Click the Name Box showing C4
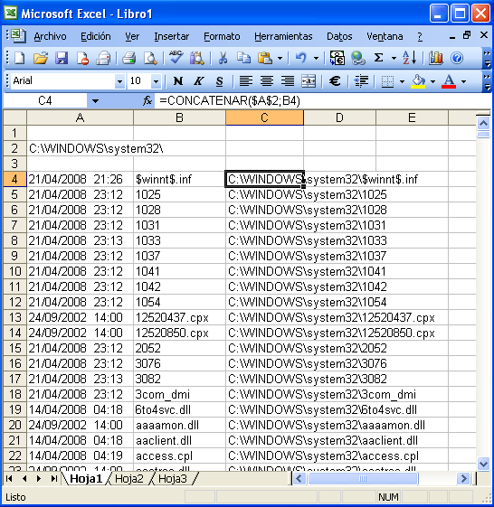This screenshot has width=494, height=507. click(44, 101)
